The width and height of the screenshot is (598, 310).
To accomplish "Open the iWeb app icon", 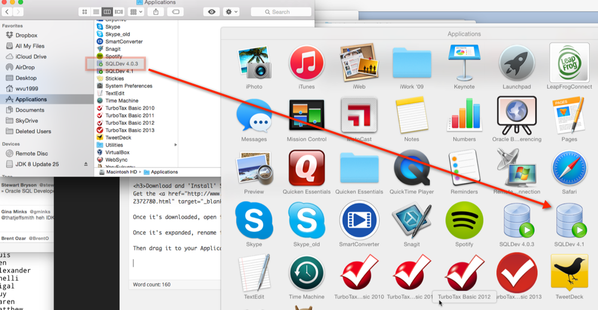I will pyautogui.click(x=359, y=63).
